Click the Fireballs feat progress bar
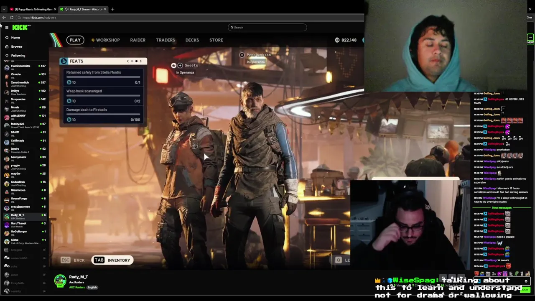535x301 pixels. pyautogui.click(x=103, y=115)
